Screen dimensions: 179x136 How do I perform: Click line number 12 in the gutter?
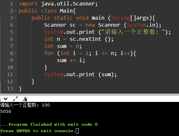click(x=10, y=82)
